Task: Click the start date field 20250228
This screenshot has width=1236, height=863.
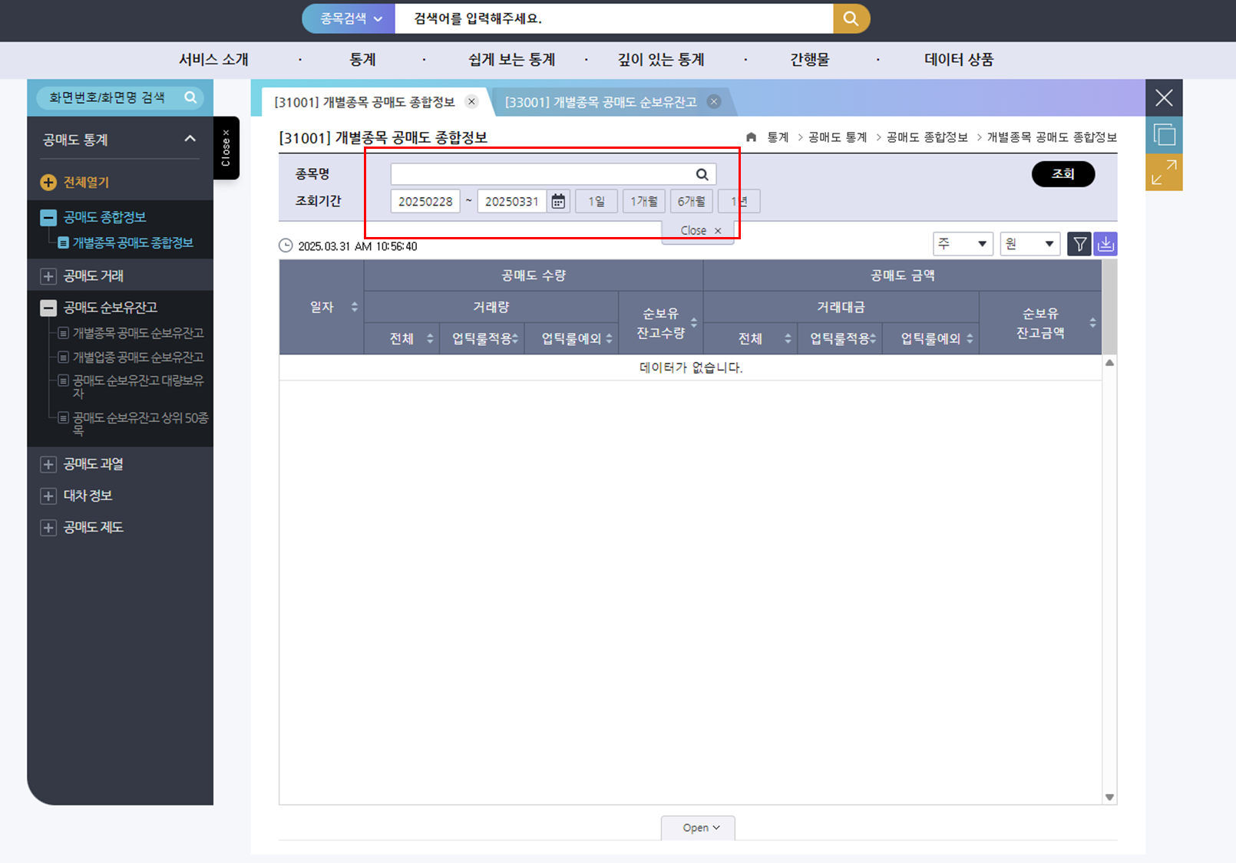Action: (425, 201)
